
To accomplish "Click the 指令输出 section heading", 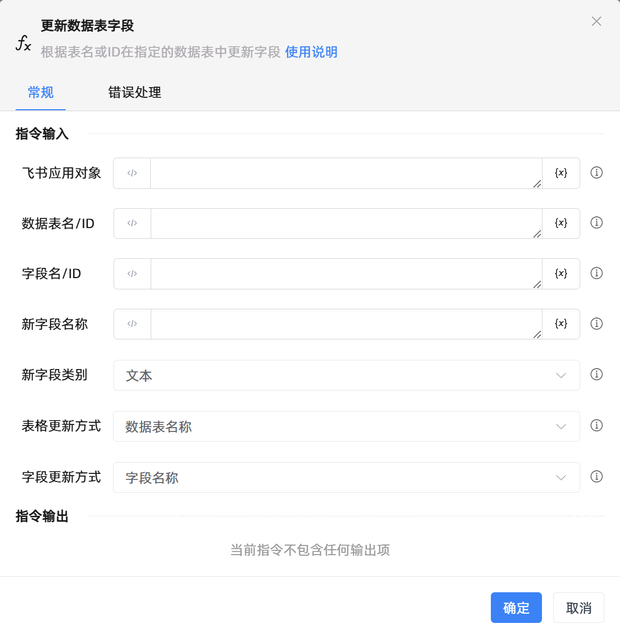I will tap(42, 517).
